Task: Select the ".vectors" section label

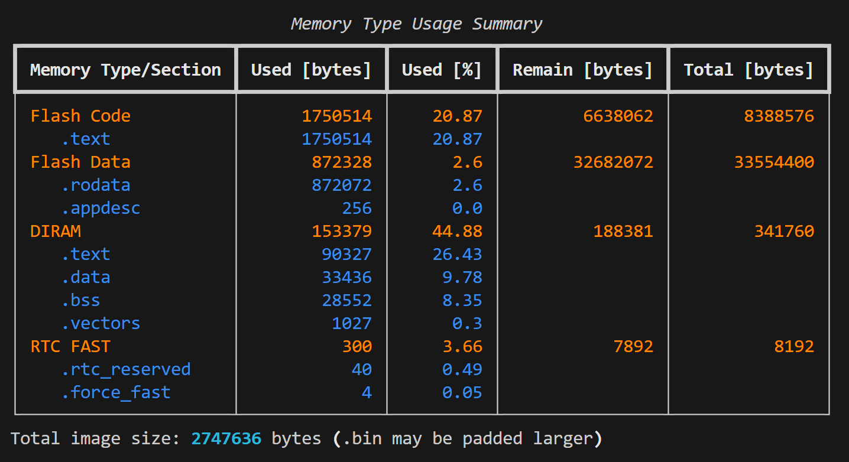Action: pyautogui.click(x=101, y=323)
